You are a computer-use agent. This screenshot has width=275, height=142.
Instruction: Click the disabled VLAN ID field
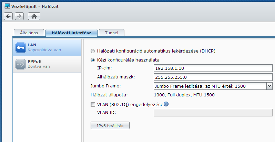[x=213, y=113]
